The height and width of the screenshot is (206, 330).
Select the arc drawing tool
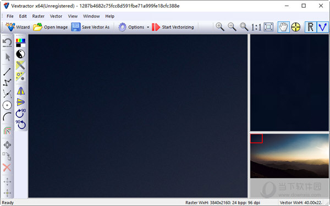(7, 116)
